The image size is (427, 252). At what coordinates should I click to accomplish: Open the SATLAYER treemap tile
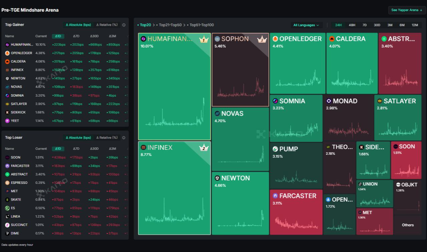[398, 117]
